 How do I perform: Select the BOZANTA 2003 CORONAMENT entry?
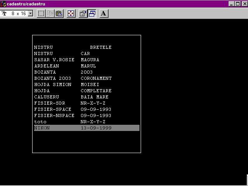point(73,78)
